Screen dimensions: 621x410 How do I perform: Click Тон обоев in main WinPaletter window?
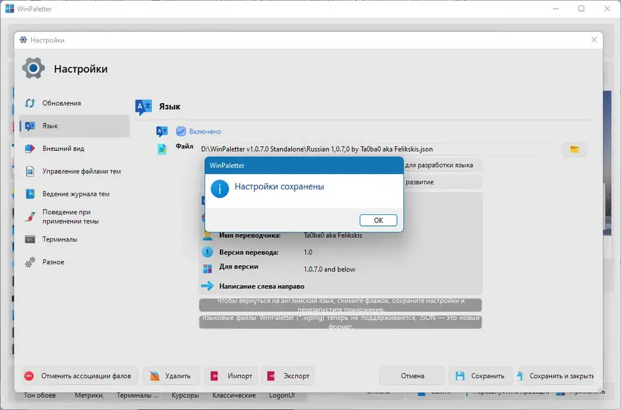(40, 395)
